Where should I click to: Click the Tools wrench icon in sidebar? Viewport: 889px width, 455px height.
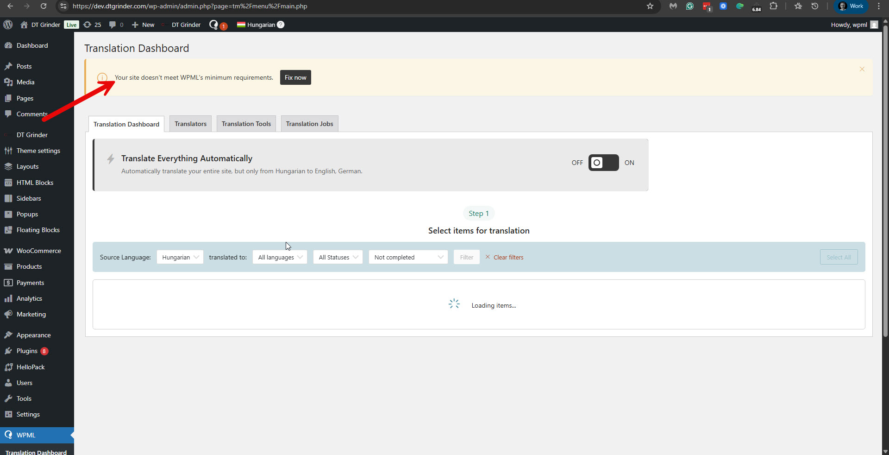(8, 398)
